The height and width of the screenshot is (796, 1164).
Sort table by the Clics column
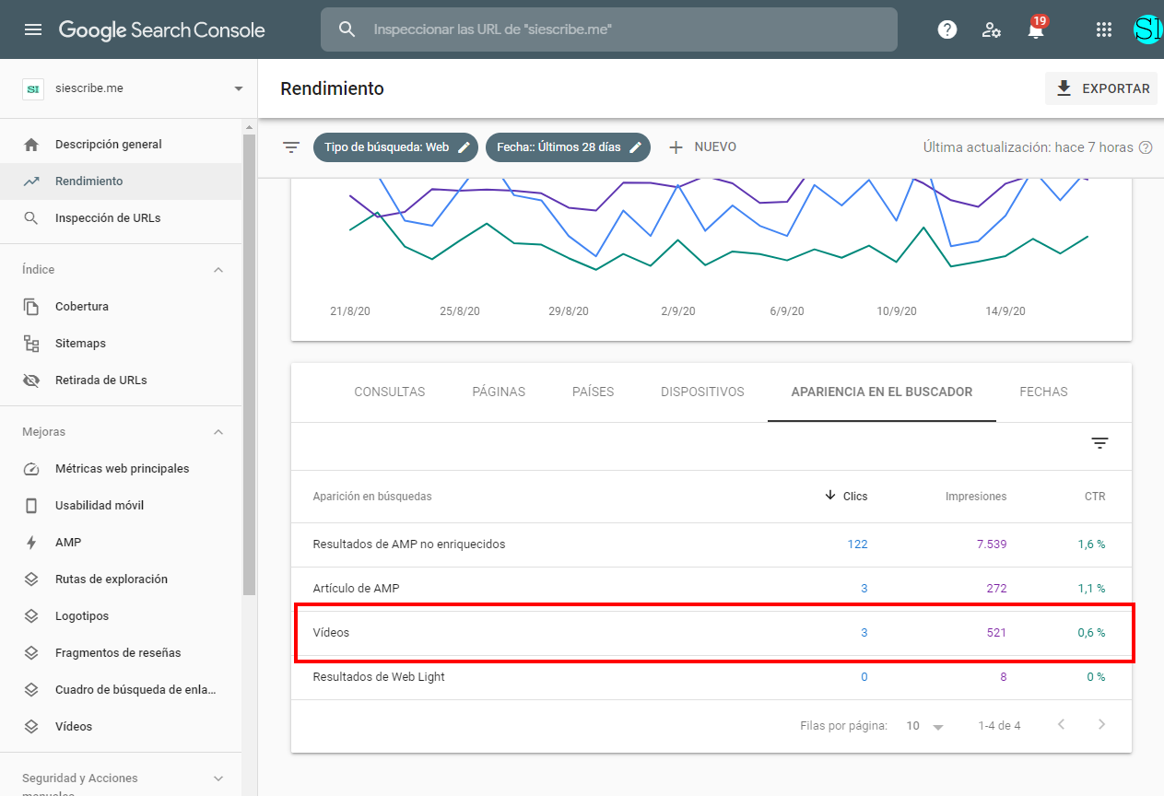(846, 497)
